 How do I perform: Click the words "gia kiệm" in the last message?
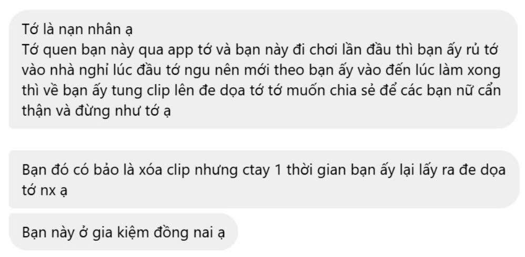pos(121,233)
